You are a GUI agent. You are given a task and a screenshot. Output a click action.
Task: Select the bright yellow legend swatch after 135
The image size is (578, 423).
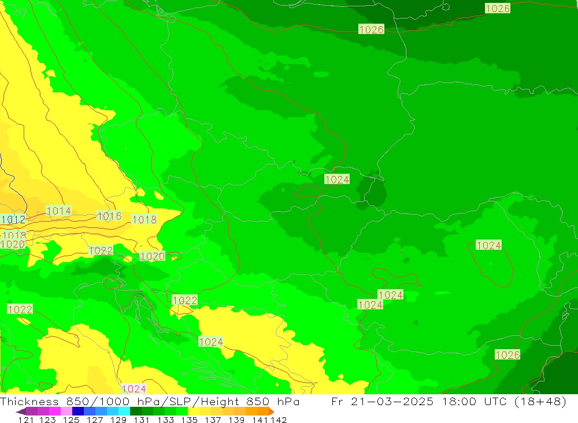194,411
